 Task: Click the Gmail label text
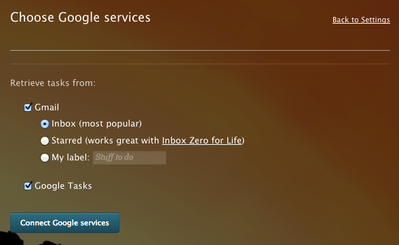pos(47,107)
